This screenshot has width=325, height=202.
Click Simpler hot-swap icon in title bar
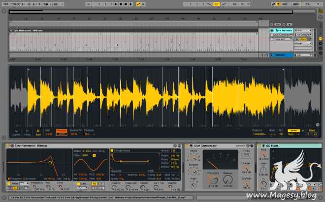tap(175, 146)
